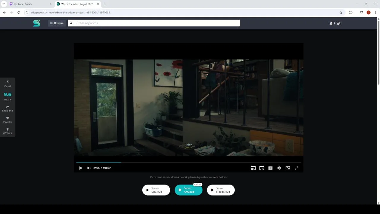The image size is (380, 214).
Task: Go forward in browser history
Action: (12, 12)
